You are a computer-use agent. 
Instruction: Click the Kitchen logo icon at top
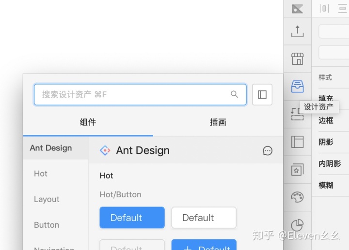[297, 9]
